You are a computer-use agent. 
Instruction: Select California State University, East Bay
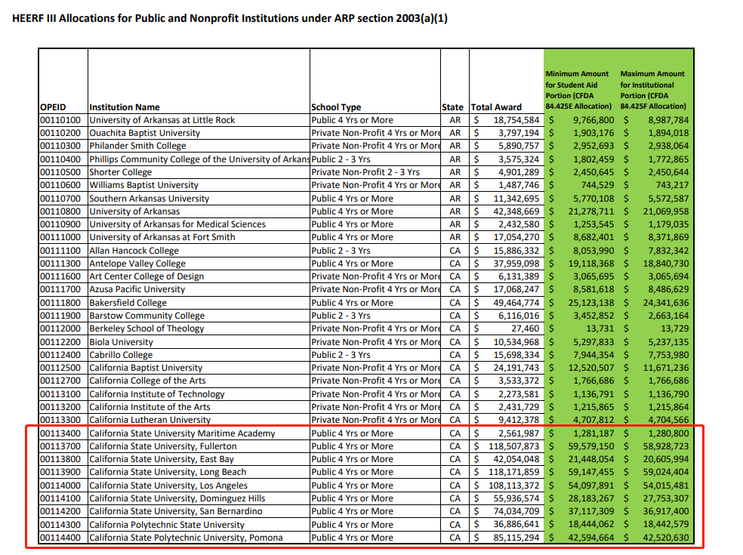click(162, 459)
